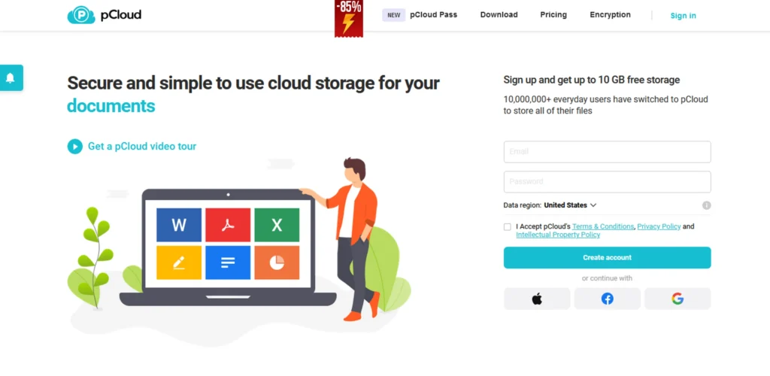Image resolution: width=770 pixels, height=376 pixels.
Task: Click the yellow pencil edit tile
Action: [x=179, y=262]
